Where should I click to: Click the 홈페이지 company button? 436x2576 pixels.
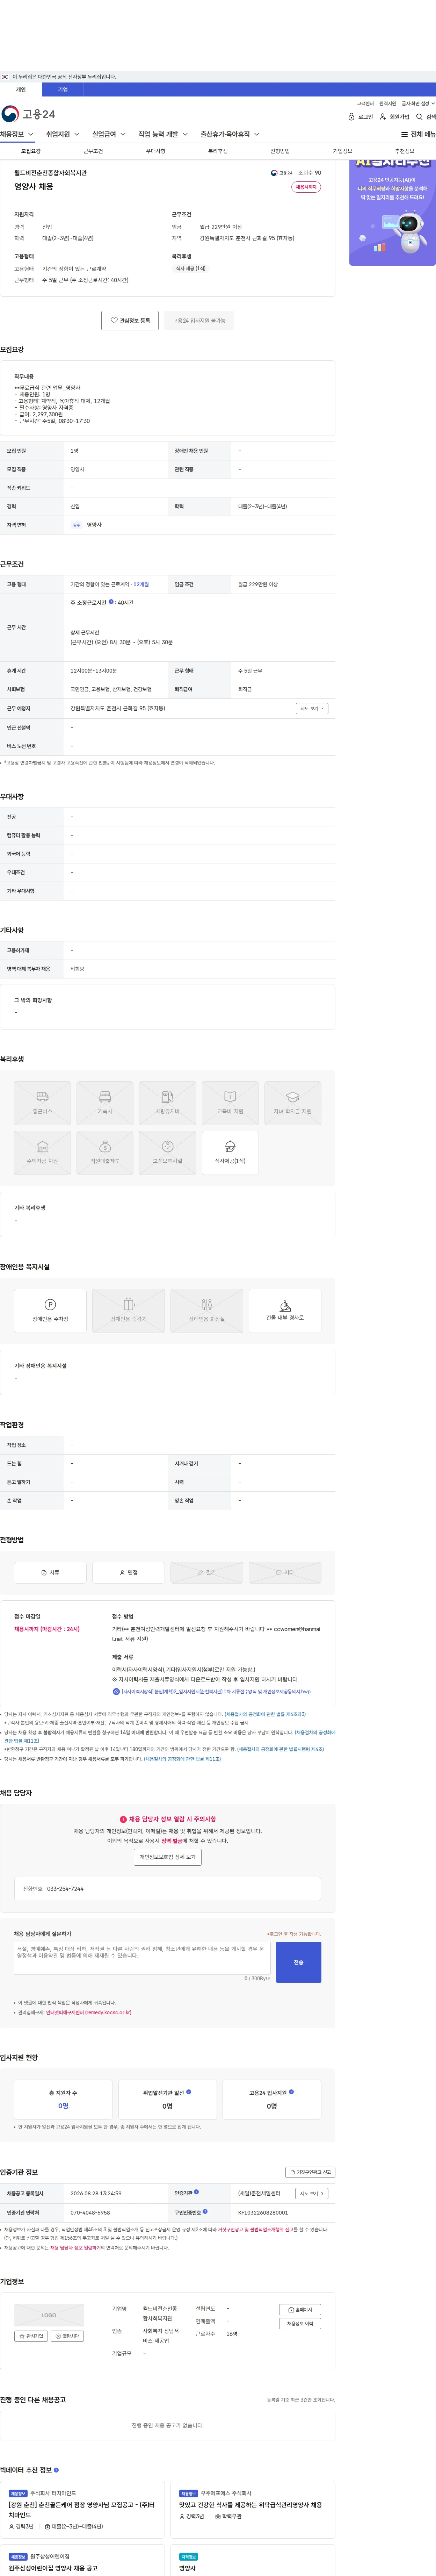[300, 2310]
